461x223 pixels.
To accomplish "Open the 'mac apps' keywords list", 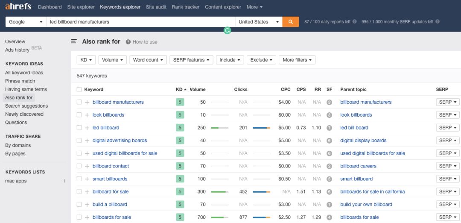I will 16,181.
